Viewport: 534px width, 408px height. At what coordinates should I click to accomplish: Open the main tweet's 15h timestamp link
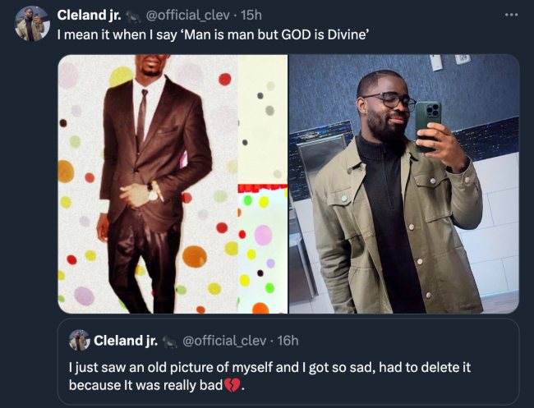[x=229, y=15]
